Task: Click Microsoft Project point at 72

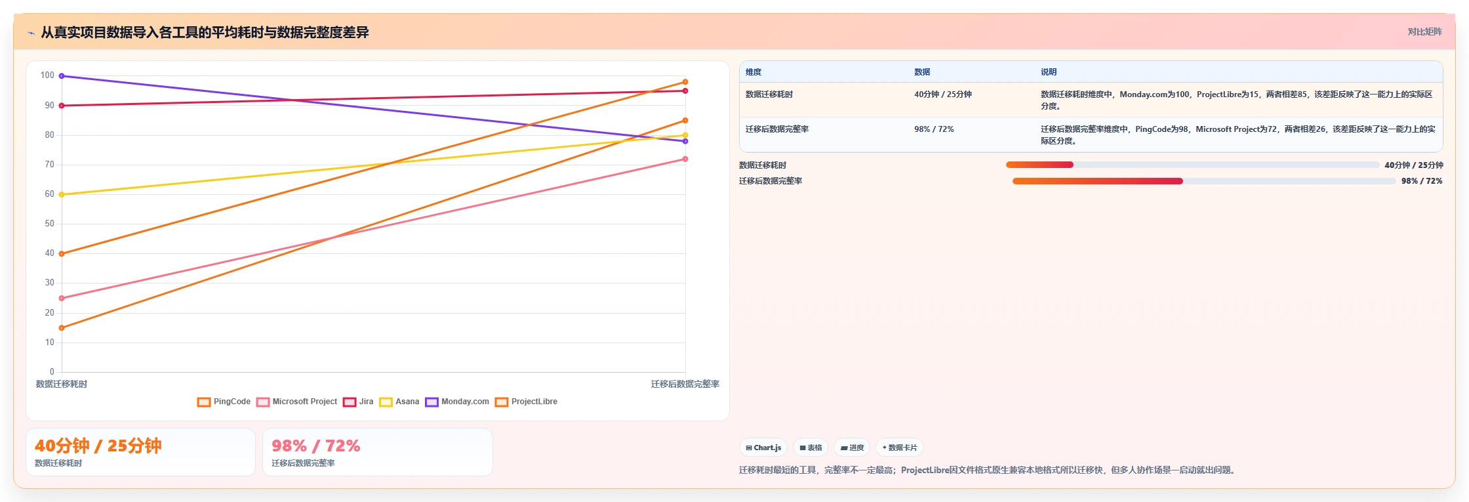Action: click(685, 159)
